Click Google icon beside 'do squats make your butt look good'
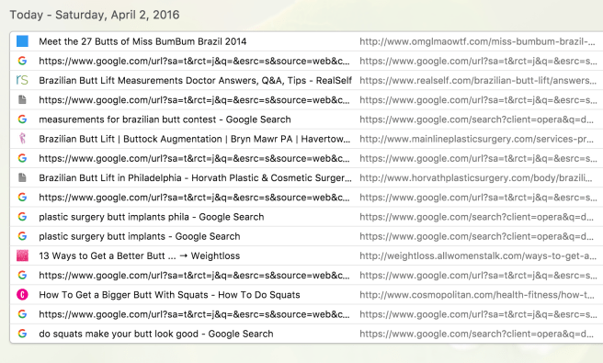The width and height of the screenshot is (603, 363). click(x=22, y=334)
